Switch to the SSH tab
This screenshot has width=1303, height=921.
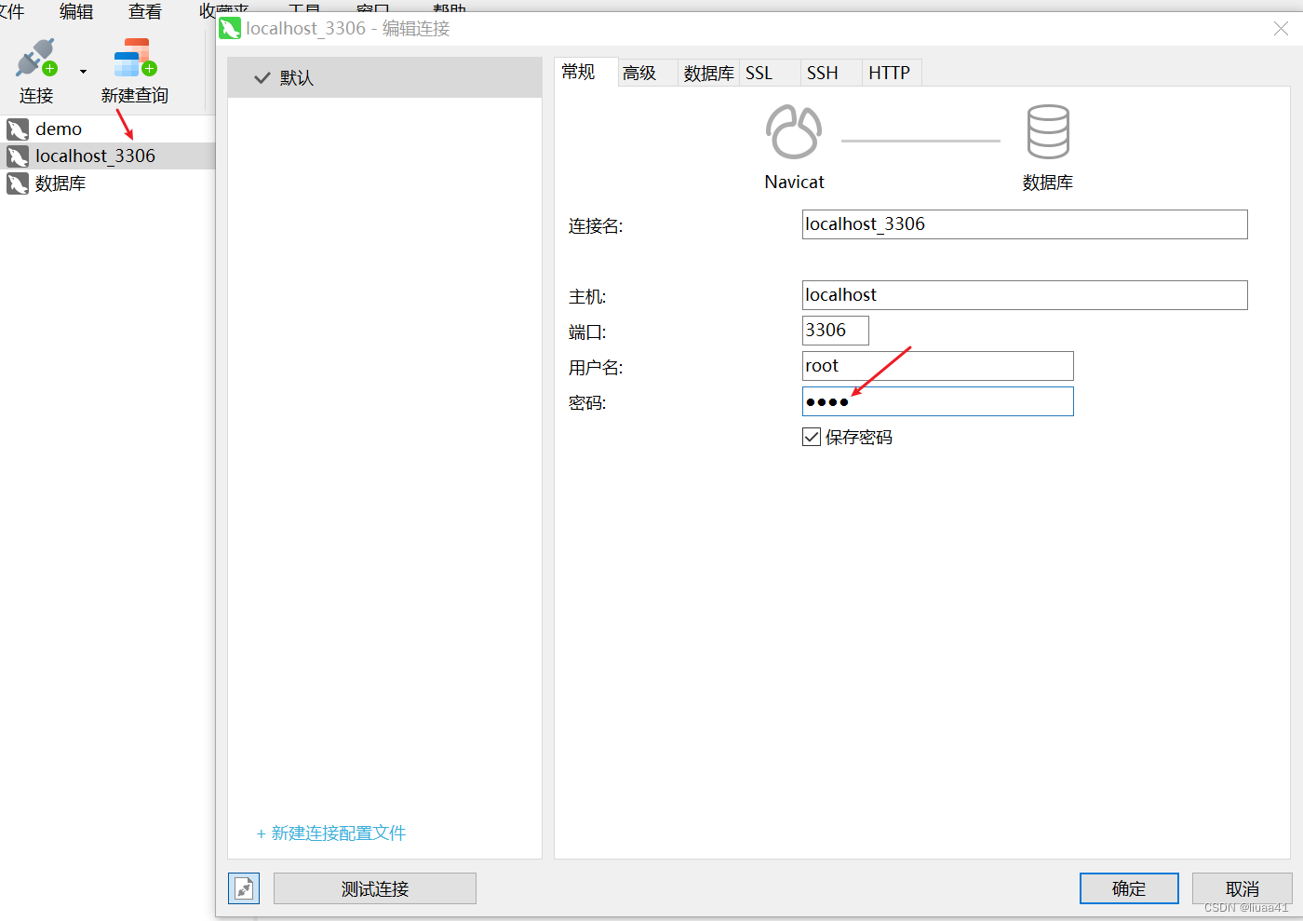pos(831,73)
